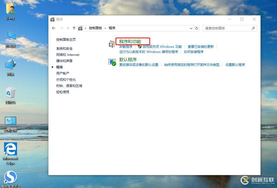This screenshot has height=188, width=277.
Task: Click 程序 in the breadcrumb path
Action: [112, 28]
